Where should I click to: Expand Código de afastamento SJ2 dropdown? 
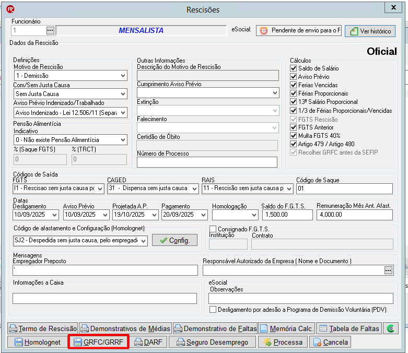point(143,241)
